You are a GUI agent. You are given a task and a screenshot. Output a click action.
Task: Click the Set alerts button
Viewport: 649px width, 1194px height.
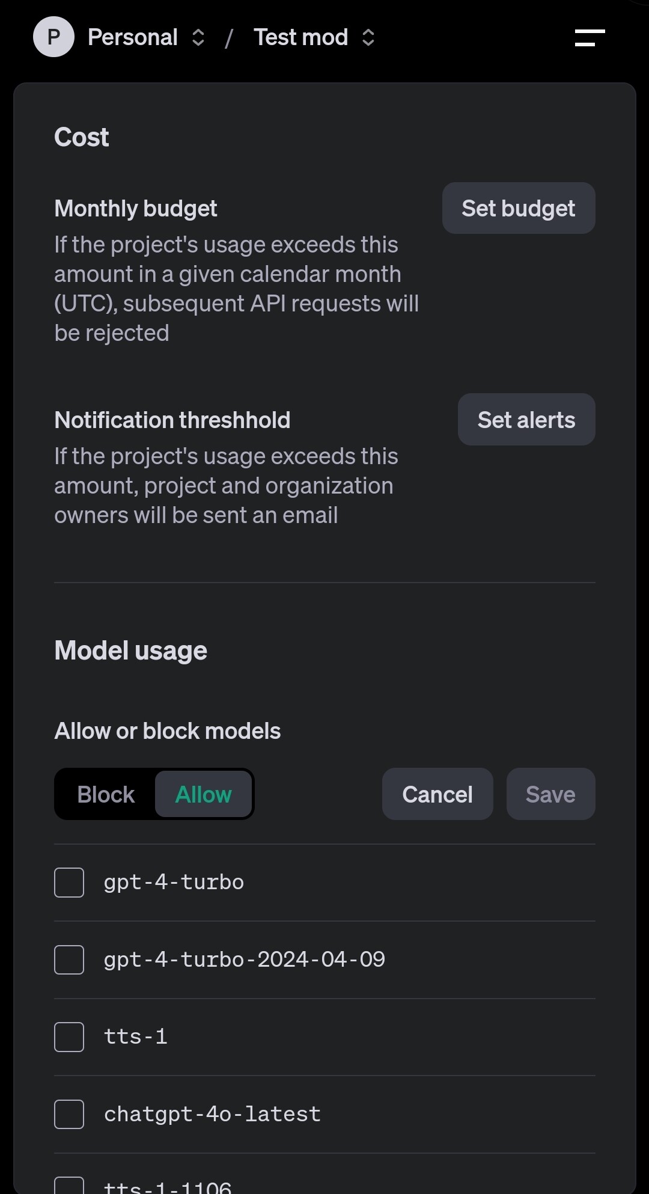pos(526,420)
